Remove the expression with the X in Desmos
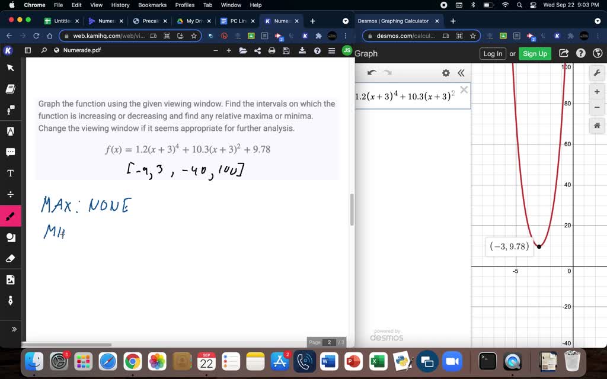The image size is (607, 379). click(x=464, y=91)
